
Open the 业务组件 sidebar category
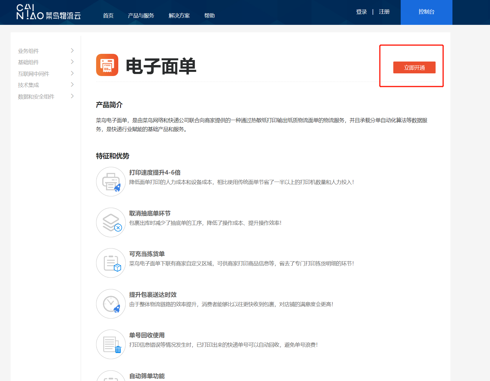pos(28,51)
